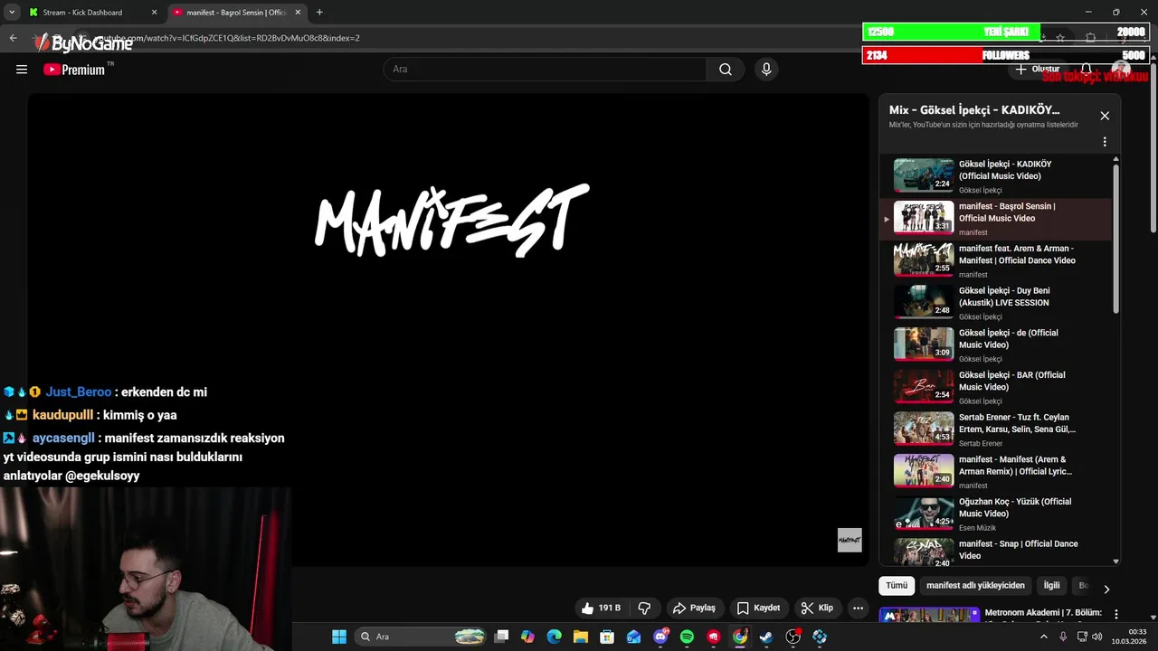Open tab search dropdown chevron
Image resolution: width=1158 pixels, height=651 pixels.
click(12, 13)
